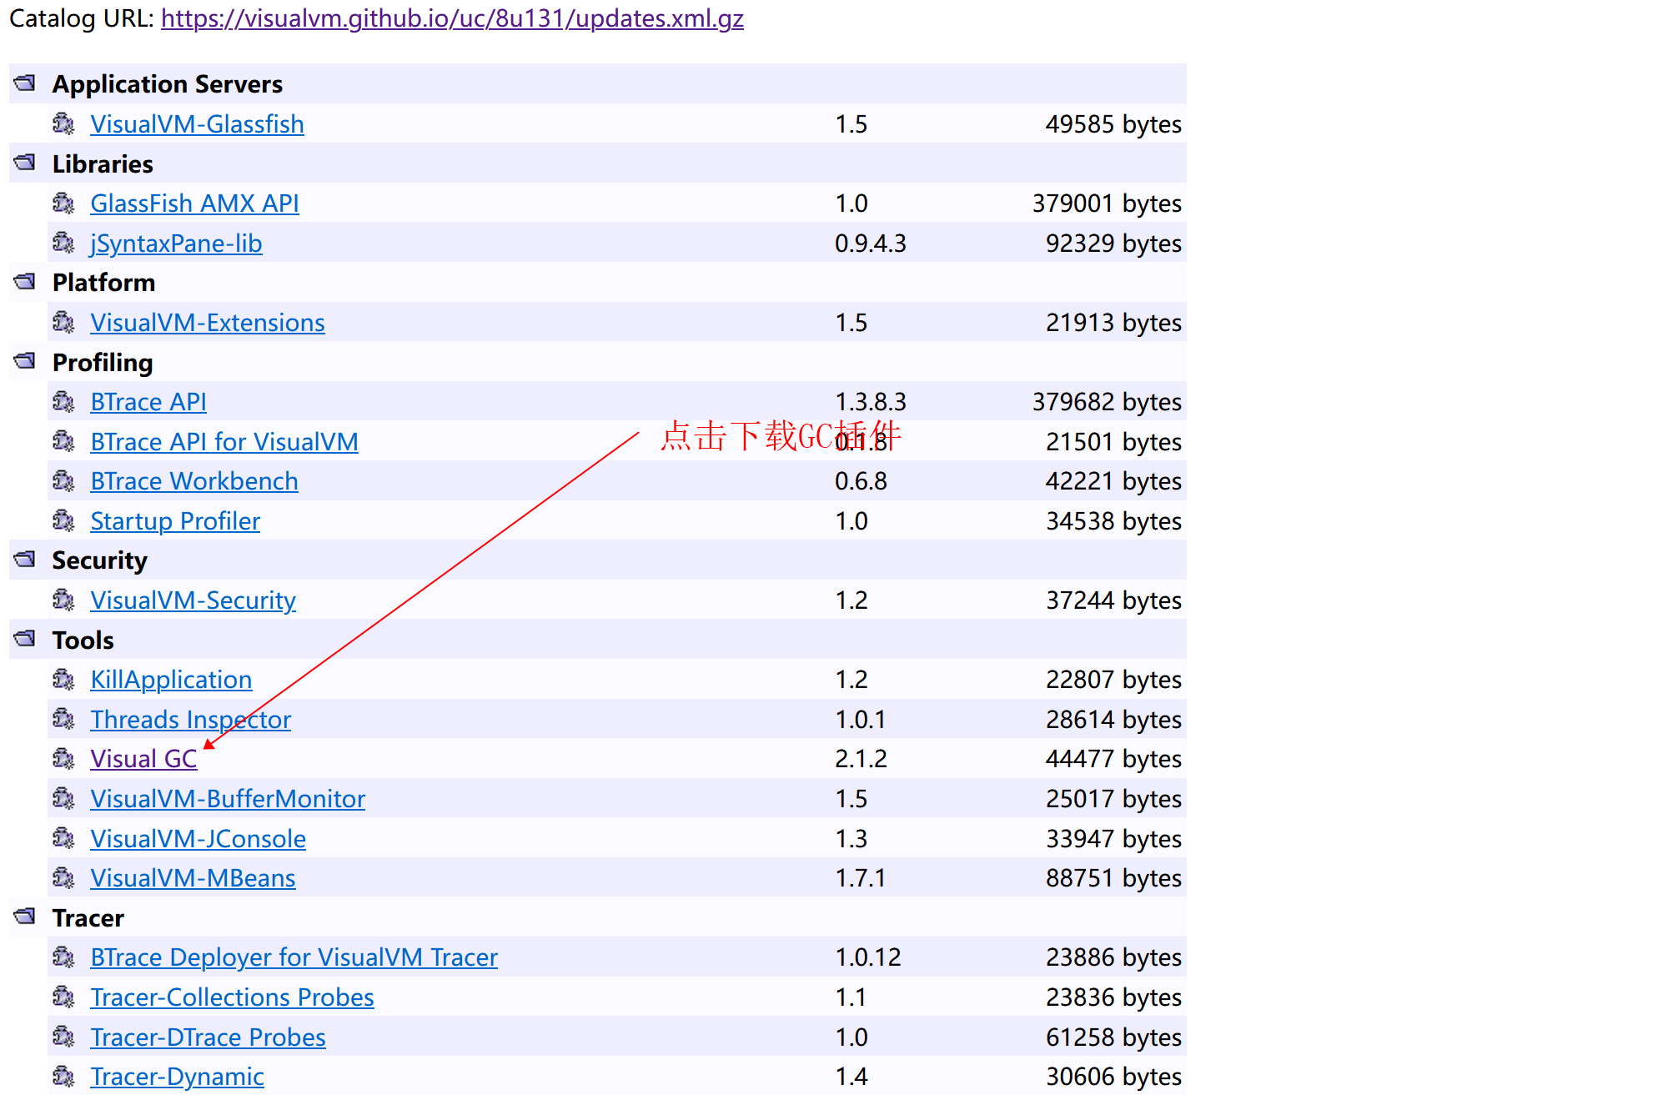1678x1095 pixels.
Task: Click the KillApplication plugin link
Action: (x=171, y=680)
